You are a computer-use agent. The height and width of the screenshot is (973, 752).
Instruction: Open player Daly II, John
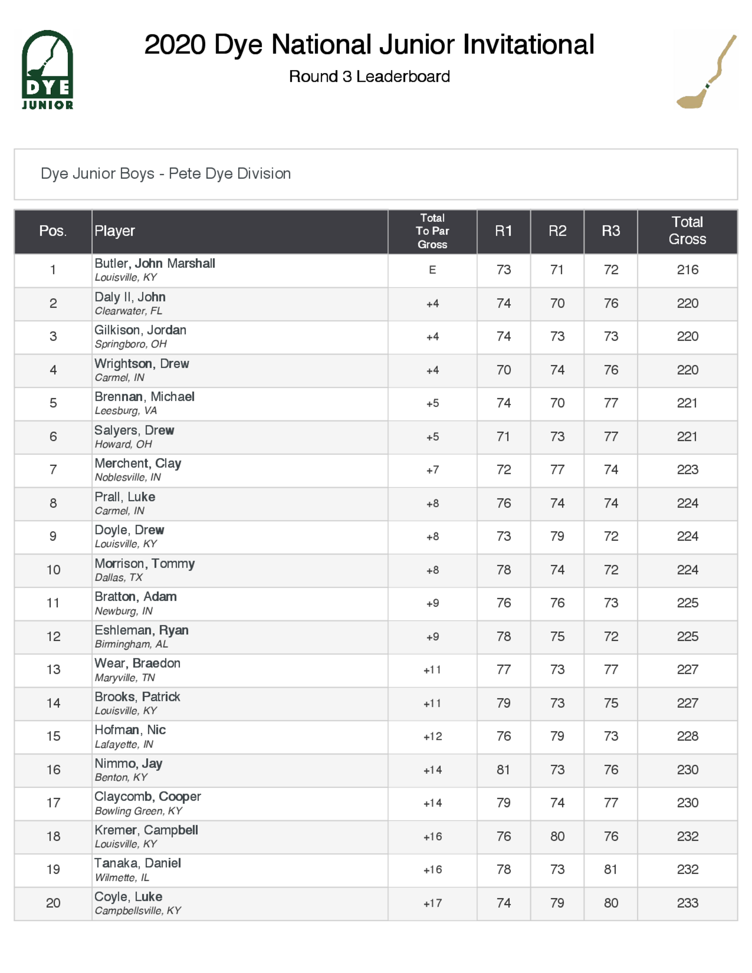click(130, 297)
